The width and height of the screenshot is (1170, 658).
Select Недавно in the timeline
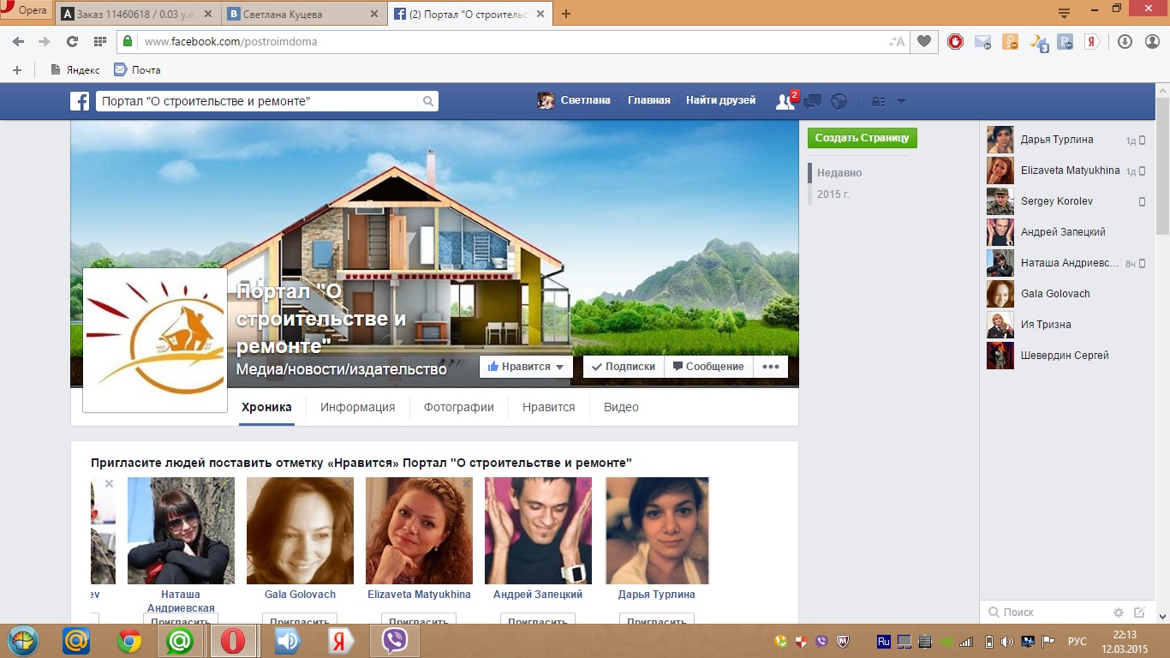tap(839, 173)
